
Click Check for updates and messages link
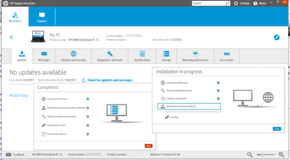coord(110,80)
